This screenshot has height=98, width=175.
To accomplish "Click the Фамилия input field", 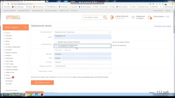I will point(83,54).
